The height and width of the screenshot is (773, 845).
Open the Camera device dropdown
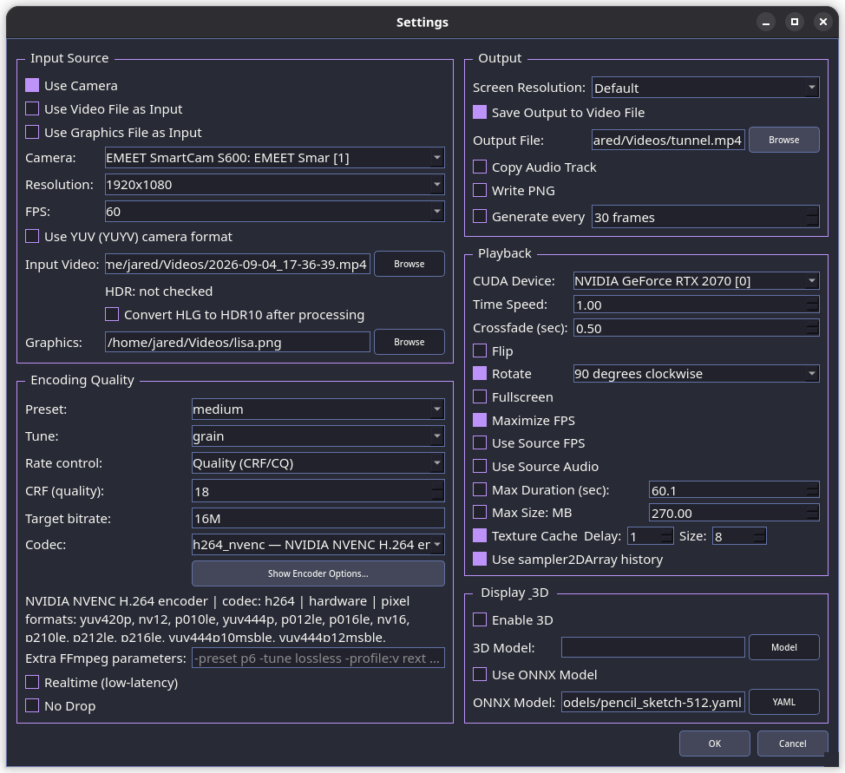click(275, 157)
